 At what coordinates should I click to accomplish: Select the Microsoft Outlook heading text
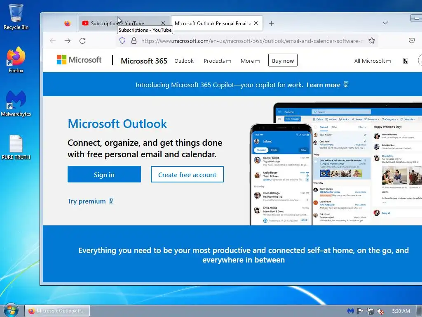coord(117,124)
